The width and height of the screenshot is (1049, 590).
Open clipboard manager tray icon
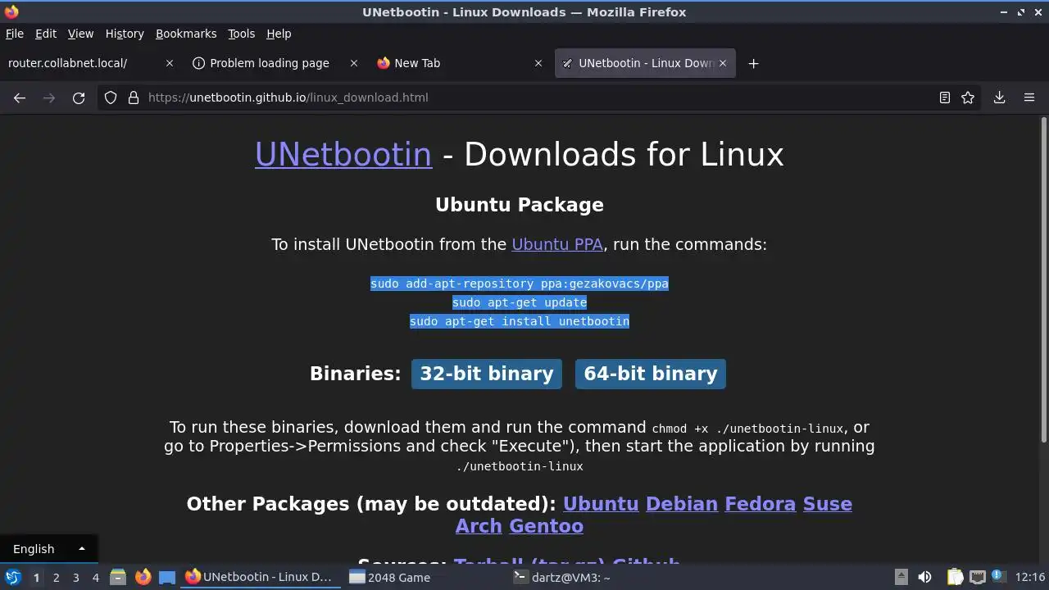(955, 577)
